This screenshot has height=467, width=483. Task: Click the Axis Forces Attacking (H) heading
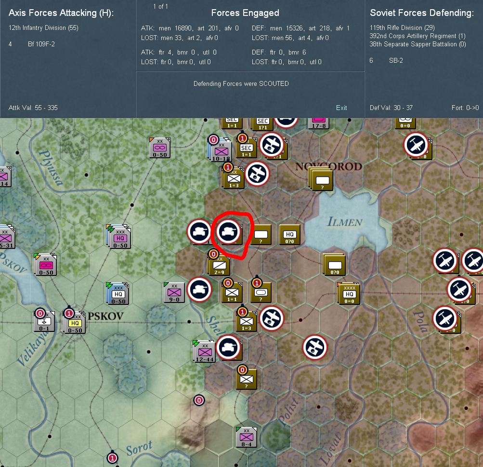click(61, 13)
